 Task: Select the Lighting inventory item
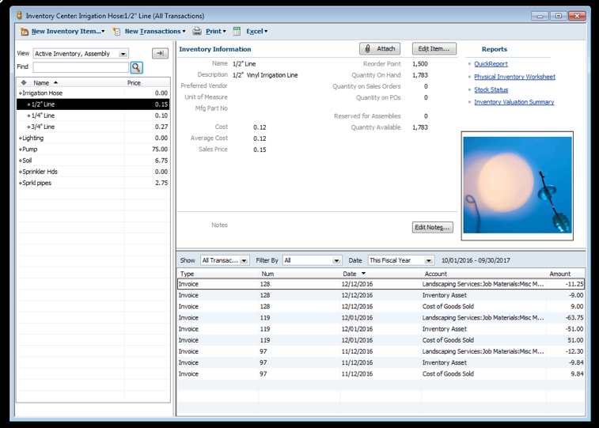pyautogui.click(x=93, y=138)
